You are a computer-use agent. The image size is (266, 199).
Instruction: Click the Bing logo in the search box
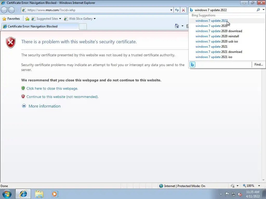click(191, 10)
